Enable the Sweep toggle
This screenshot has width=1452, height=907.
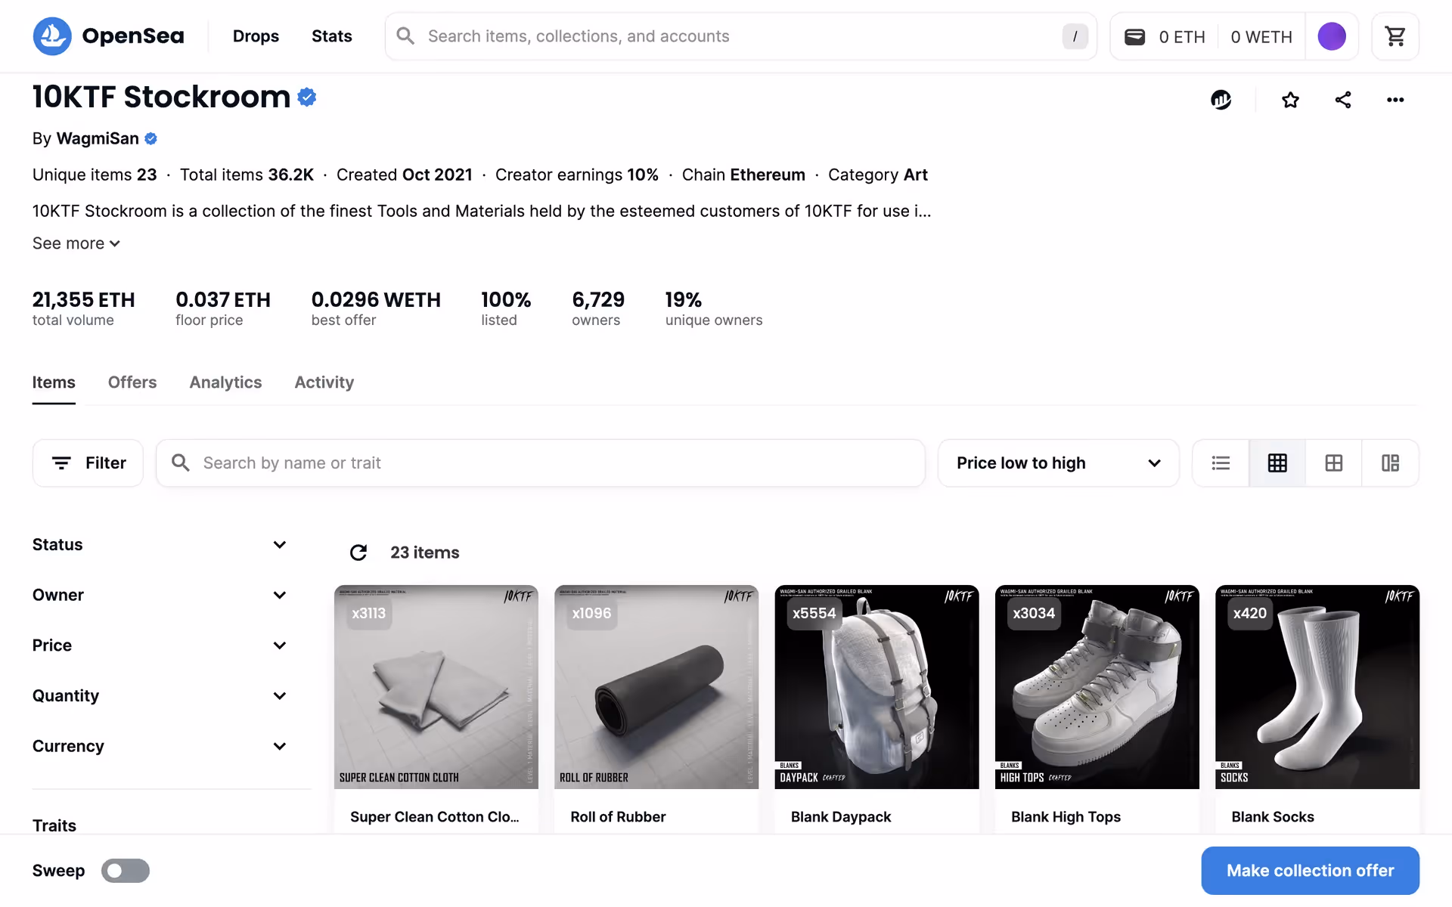[126, 871]
